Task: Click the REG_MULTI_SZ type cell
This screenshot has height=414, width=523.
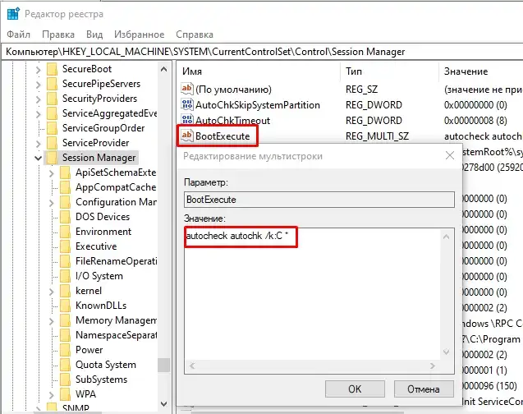Action: (377, 136)
